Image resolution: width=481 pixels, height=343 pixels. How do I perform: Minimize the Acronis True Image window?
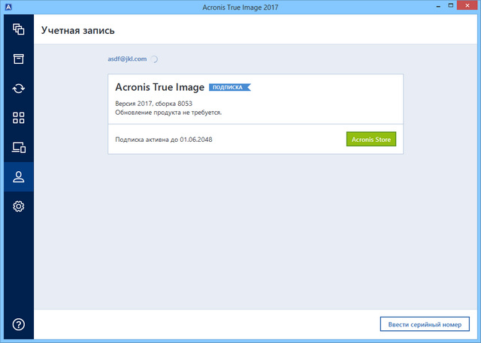(439, 6)
